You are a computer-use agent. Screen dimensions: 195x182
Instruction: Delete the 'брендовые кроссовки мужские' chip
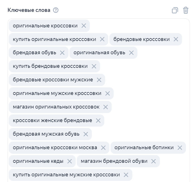pos(99,80)
